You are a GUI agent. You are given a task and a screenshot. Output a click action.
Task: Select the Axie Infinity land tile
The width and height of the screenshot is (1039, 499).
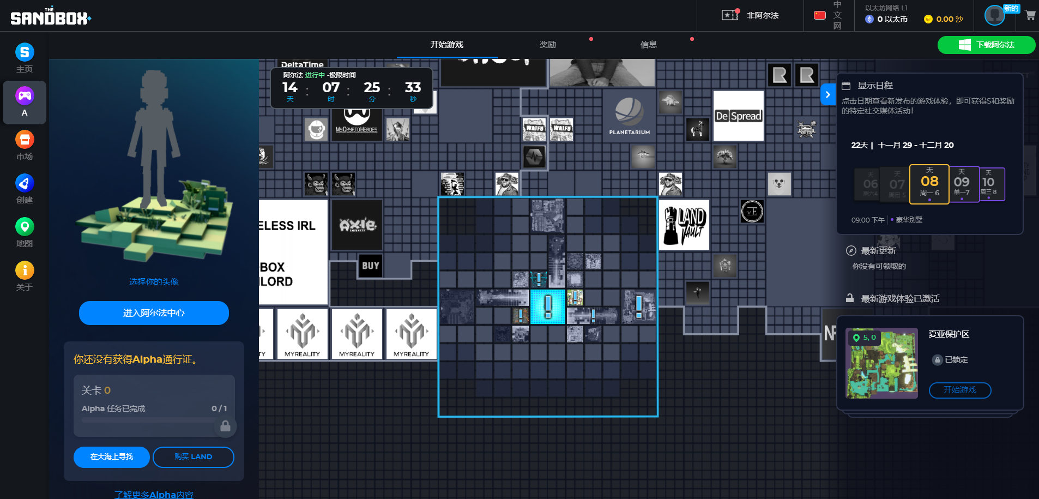point(357,225)
